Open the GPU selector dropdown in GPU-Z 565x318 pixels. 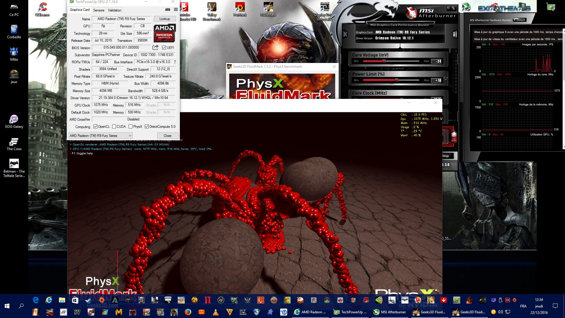100,136
